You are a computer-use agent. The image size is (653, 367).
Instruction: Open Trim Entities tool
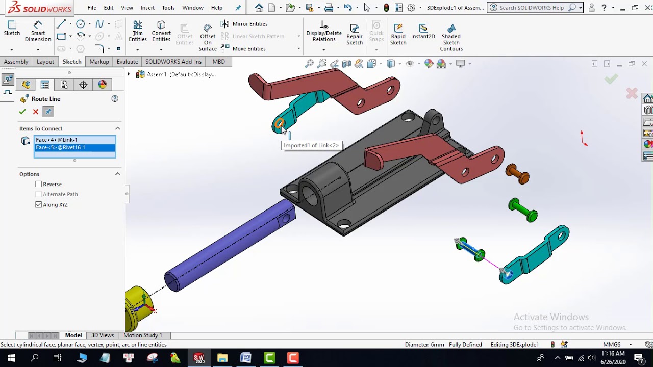tap(137, 32)
